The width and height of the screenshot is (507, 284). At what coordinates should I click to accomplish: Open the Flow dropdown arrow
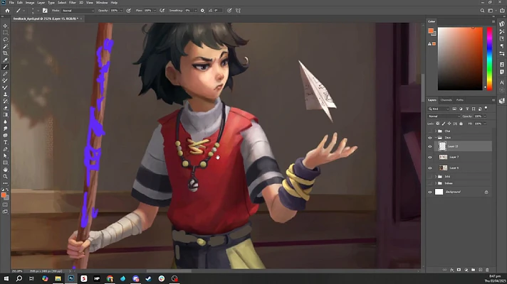point(155,11)
